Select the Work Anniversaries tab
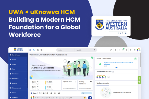Viewport: 149px width, 99px height. (103, 83)
